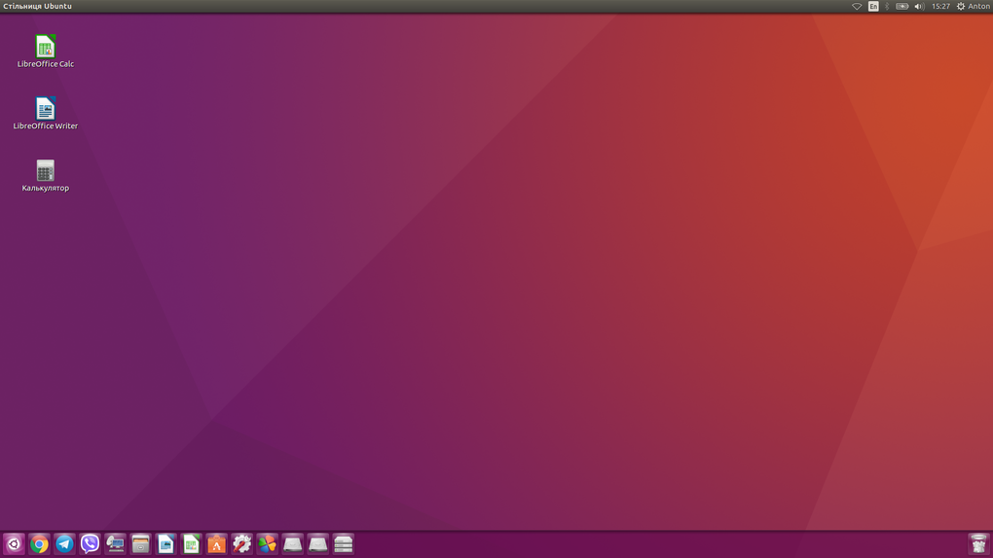Screen dimensions: 993x558
Task: Open the Trash in the dock
Action: (x=979, y=544)
